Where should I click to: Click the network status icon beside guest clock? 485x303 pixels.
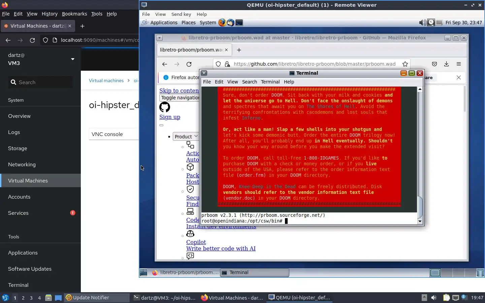click(x=439, y=23)
